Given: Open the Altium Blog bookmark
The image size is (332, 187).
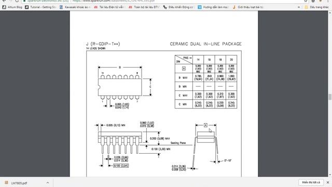Looking at the screenshot, I should pos(12,7).
